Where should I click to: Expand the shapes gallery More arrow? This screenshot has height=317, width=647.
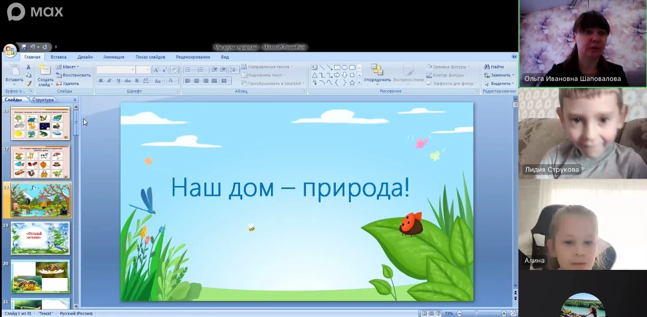pos(359,83)
